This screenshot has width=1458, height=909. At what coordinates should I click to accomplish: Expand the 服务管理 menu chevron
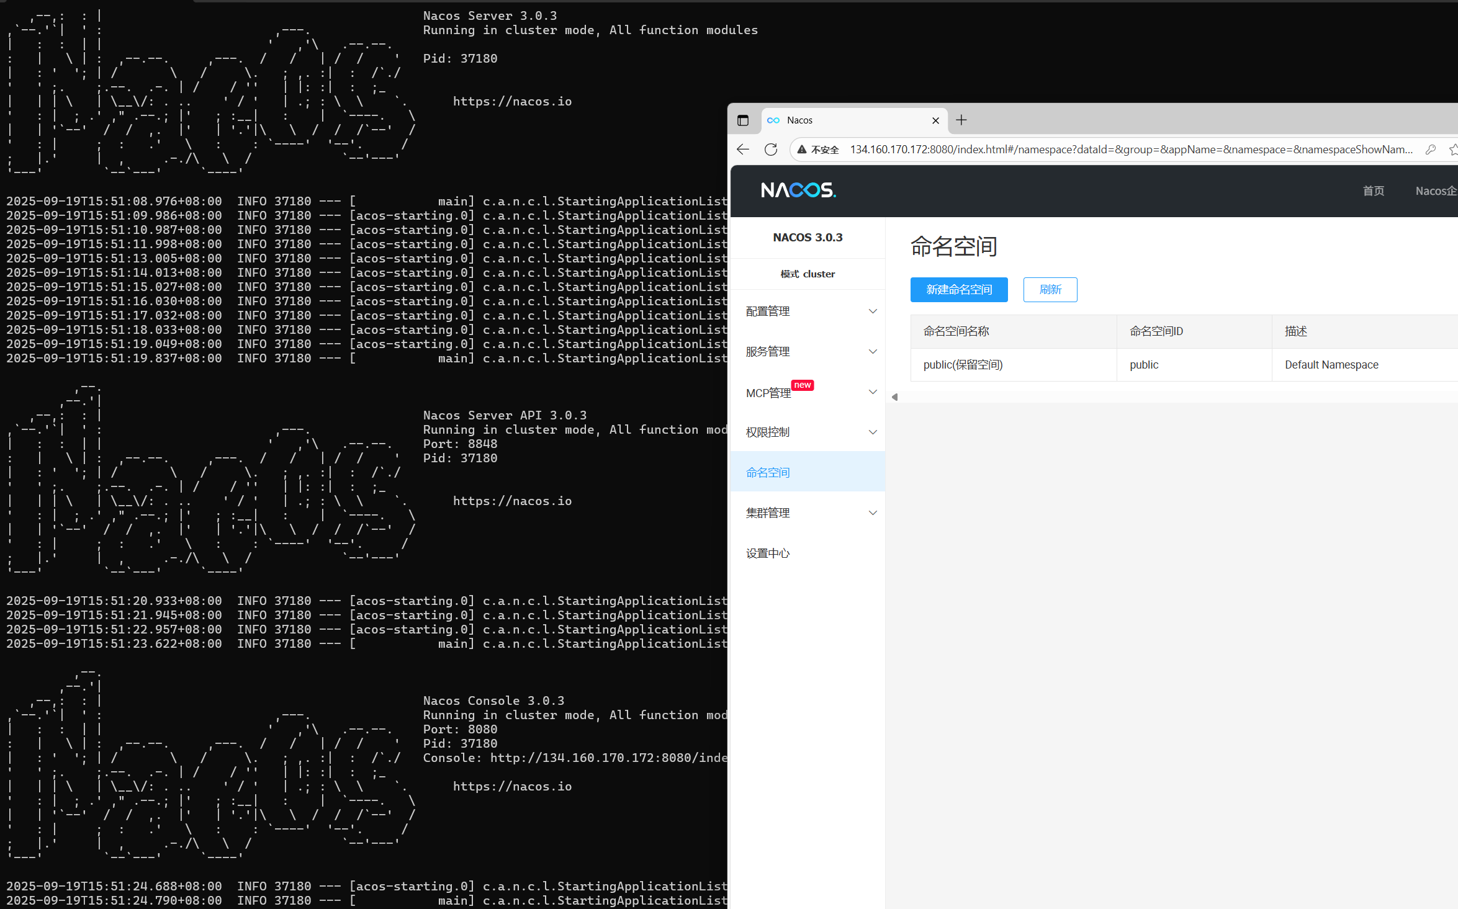pyautogui.click(x=873, y=352)
